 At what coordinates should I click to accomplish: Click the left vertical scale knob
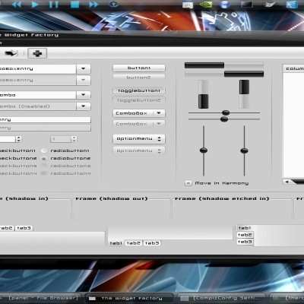pyautogui.click(x=204, y=150)
